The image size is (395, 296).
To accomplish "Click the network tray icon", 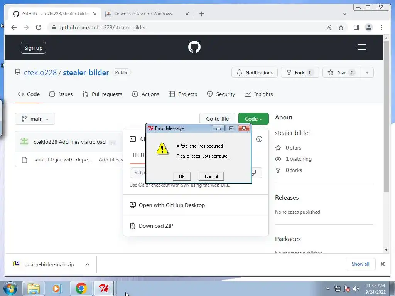I will 337,289.
